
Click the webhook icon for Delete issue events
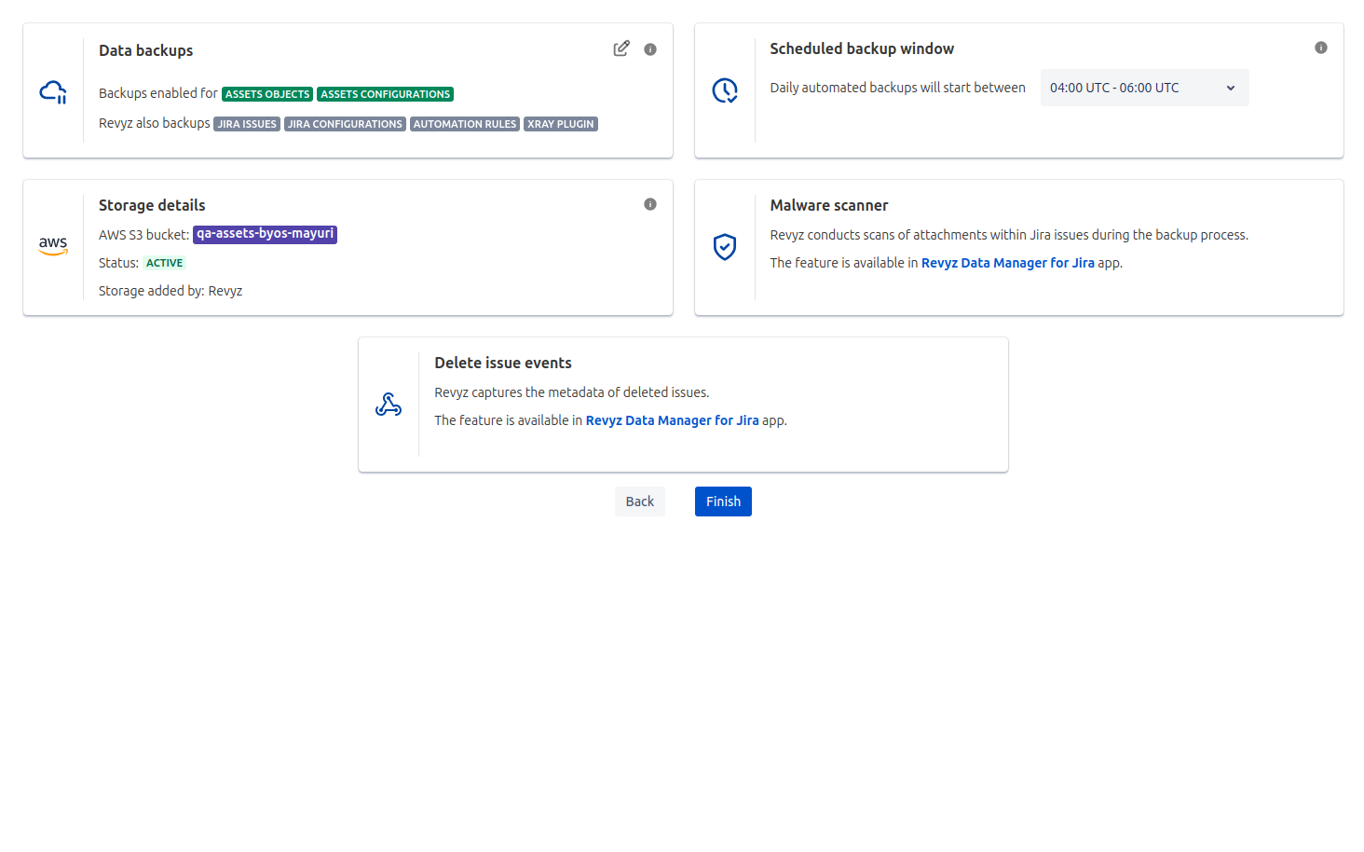coord(389,405)
